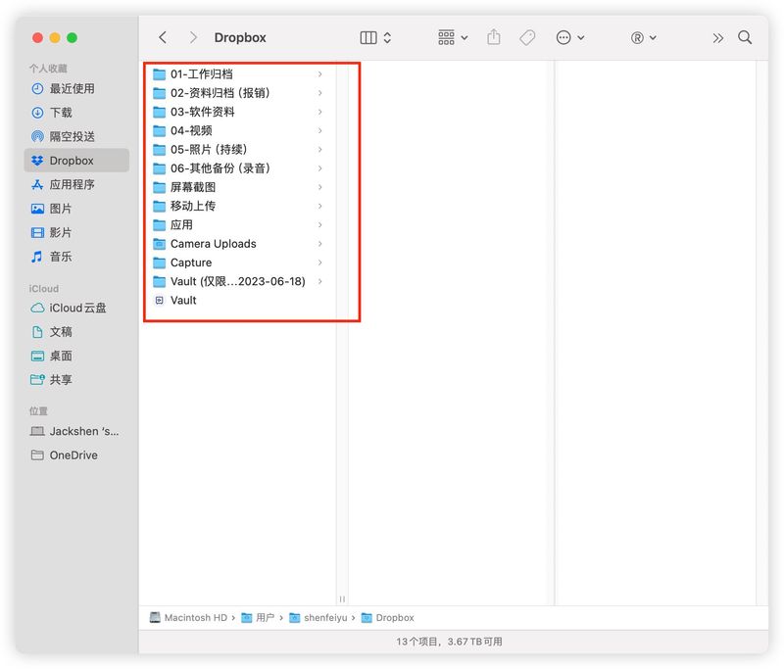Viewport: 784px width, 669px height.
Task: Expand 01-工作归档 via its chevron
Action: [320, 73]
